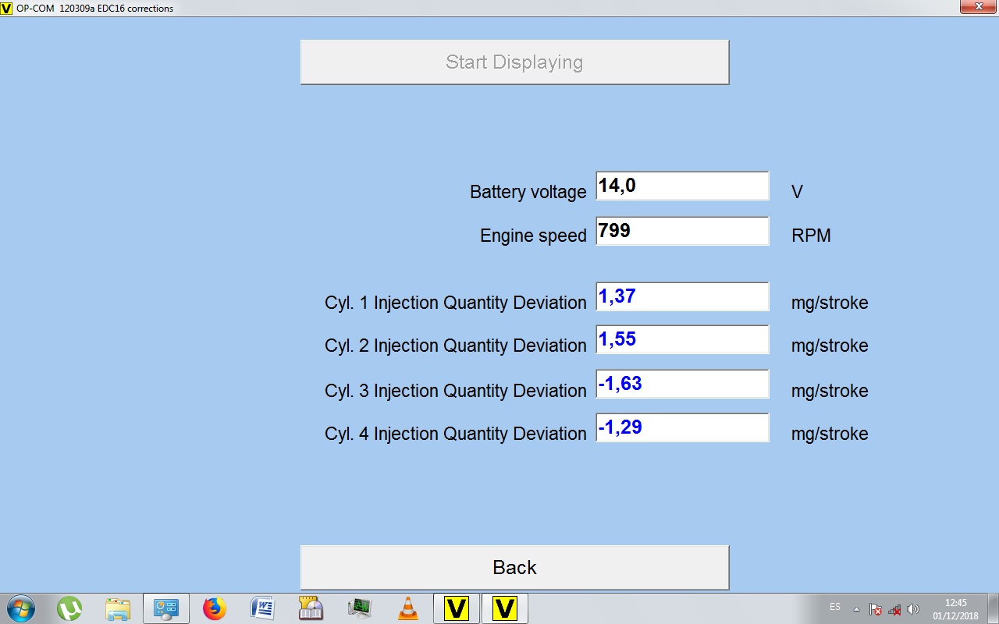This screenshot has height=624, width=999.
Task: Expand hidden system tray icons arrow
Action: tap(856, 609)
